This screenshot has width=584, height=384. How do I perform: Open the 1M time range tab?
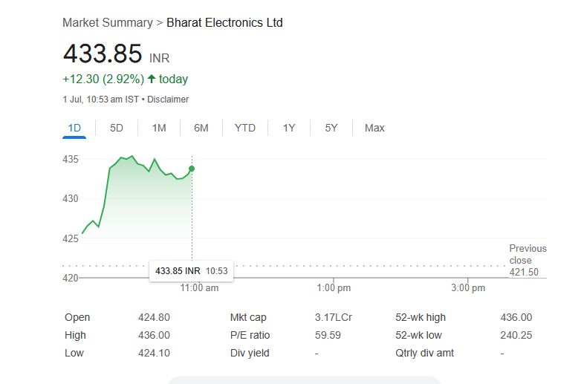point(159,128)
